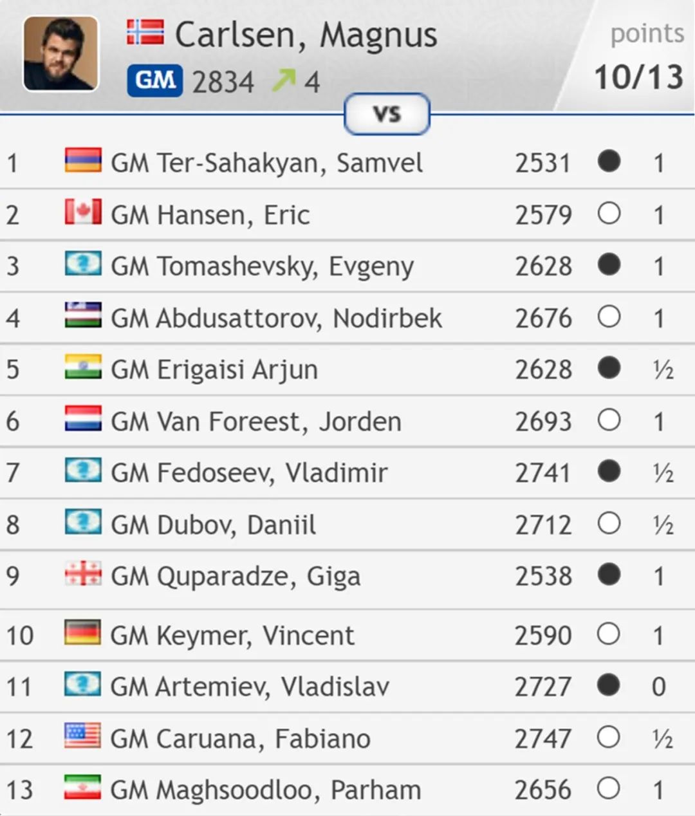The image size is (695, 816).
Task: Click the FIDE flag beside Tomashevsky
Action: tap(83, 264)
